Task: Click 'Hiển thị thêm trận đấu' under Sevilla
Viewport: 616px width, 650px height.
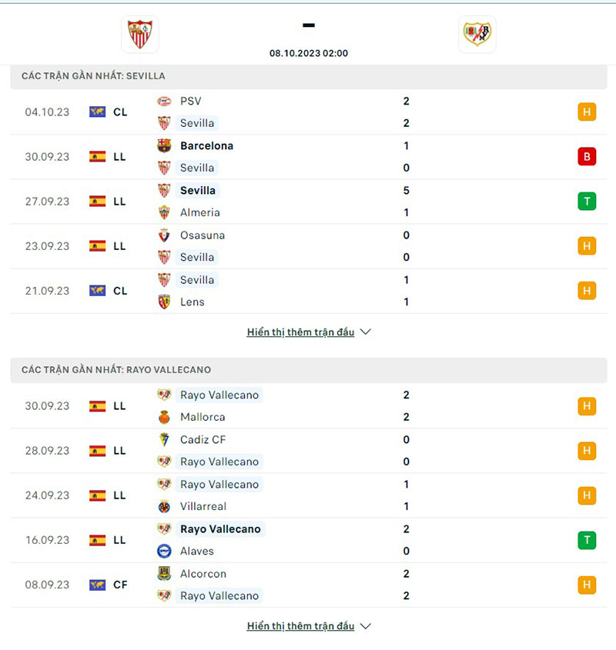Action: (x=300, y=332)
